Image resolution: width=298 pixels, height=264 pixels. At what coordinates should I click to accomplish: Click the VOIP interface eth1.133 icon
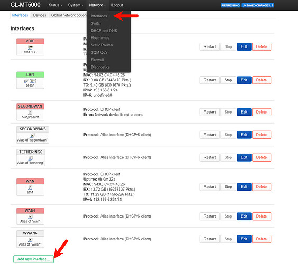(30, 48)
